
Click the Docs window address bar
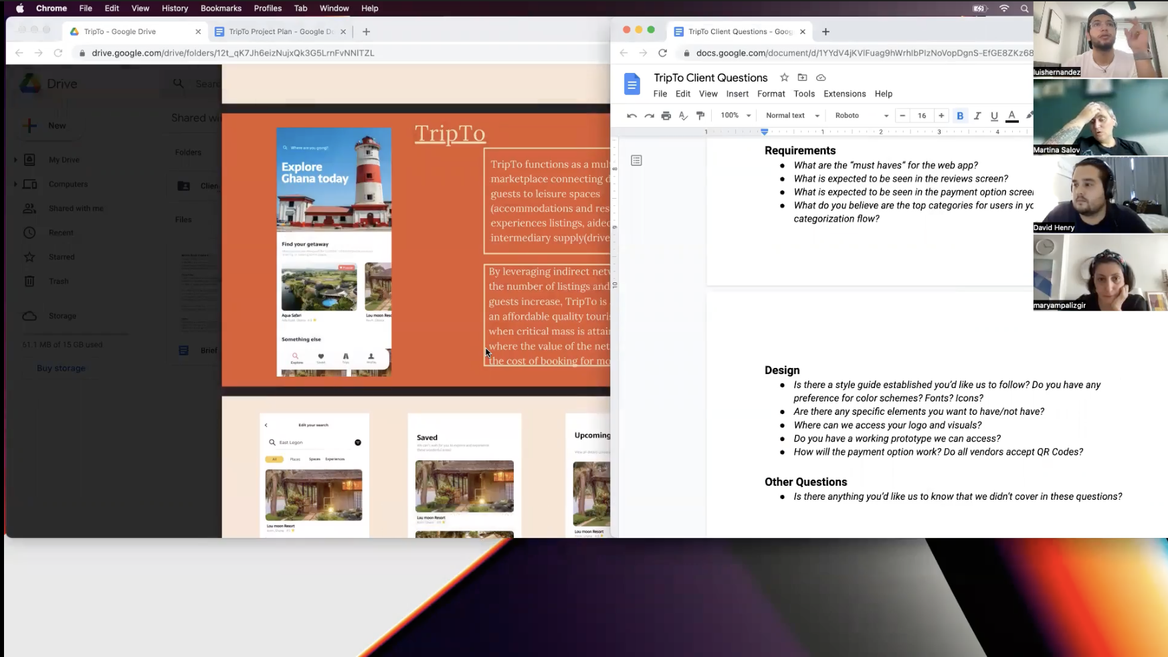coord(856,53)
